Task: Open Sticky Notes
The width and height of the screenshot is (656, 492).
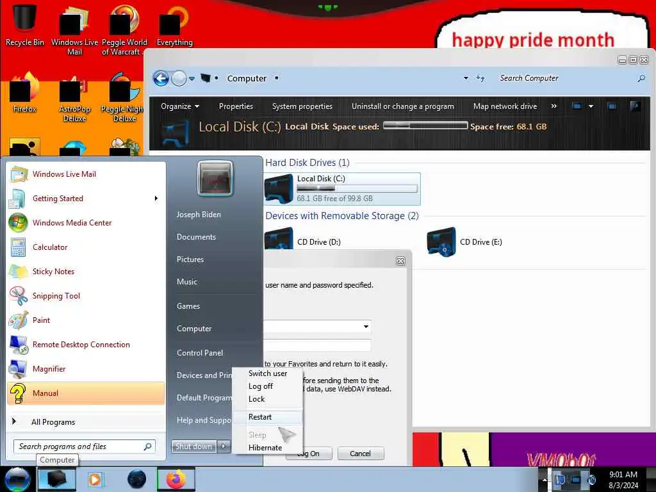Action: pyautogui.click(x=86, y=271)
